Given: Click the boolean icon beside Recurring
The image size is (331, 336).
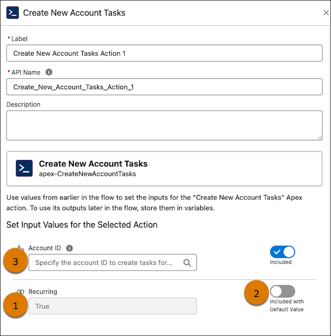Looking at the screenshot, I should coord(20,292).
